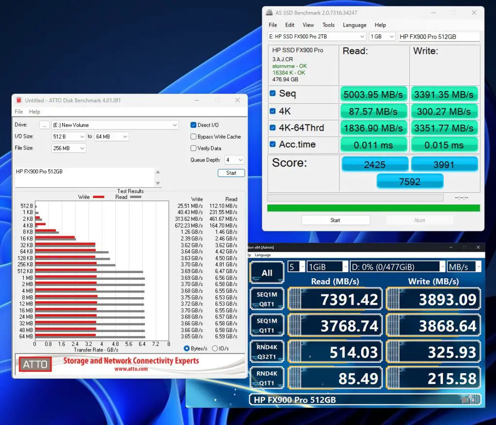This screenshot has width=496, height=425.
Task: Run the RND4K Q32T1 test
Action: [267, 351]
